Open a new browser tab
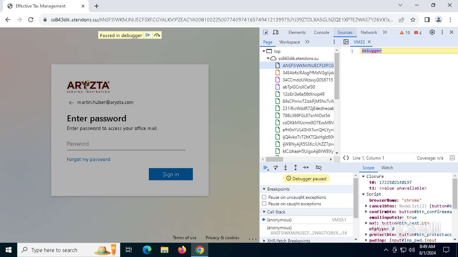 [x=97, y=6]
